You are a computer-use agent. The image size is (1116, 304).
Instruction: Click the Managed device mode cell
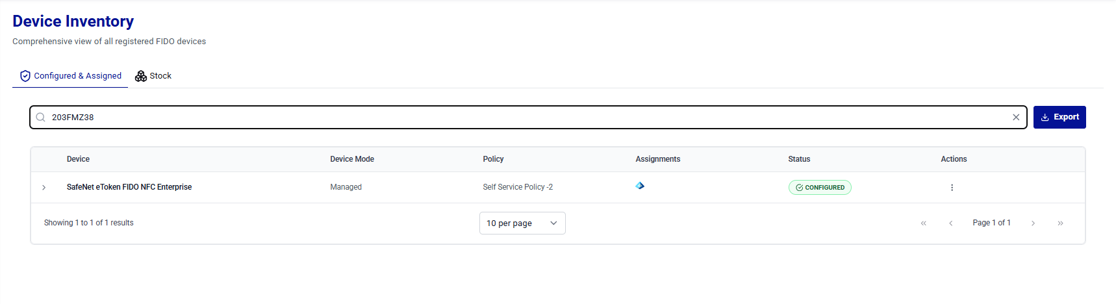click(x=346, y=187)
